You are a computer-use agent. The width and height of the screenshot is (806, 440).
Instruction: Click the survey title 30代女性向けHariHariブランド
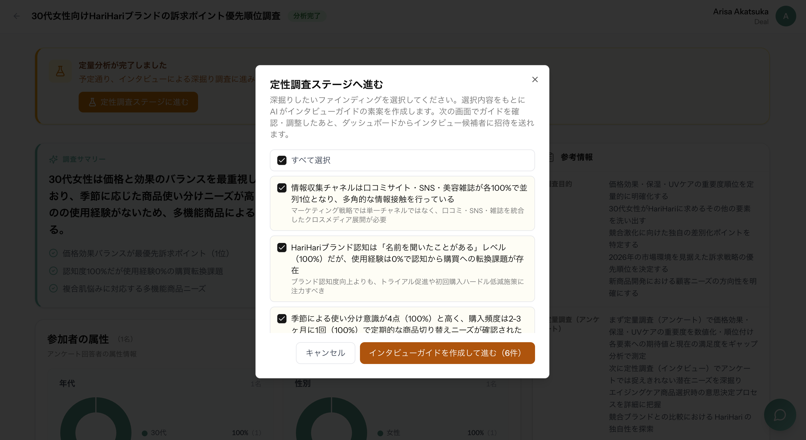point(156,16)
